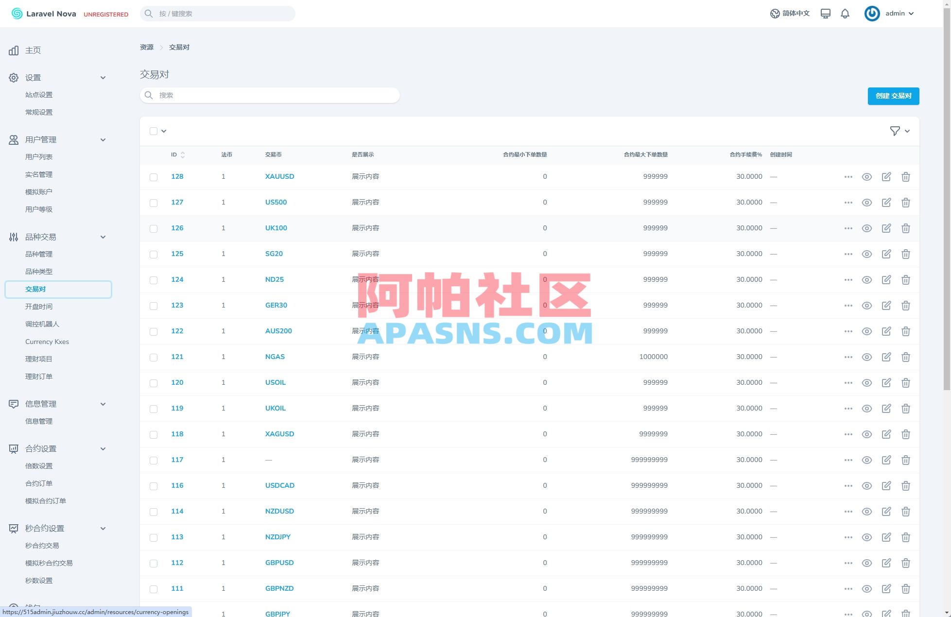Check the select-all checkbox above the table

(x=154, y=131)
